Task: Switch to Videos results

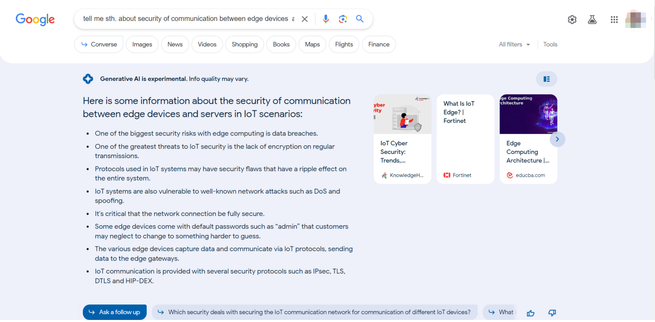Action: [207, 44]
